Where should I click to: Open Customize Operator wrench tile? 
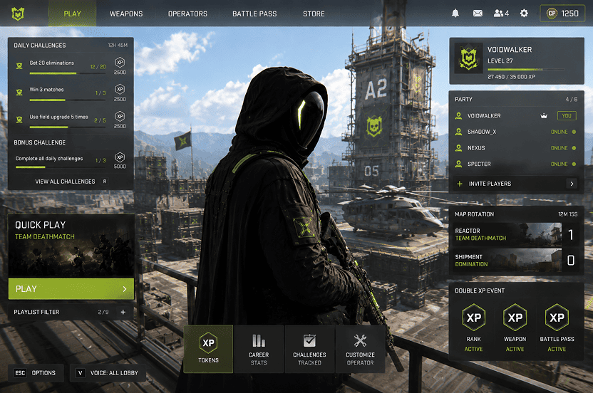point(360,349)
